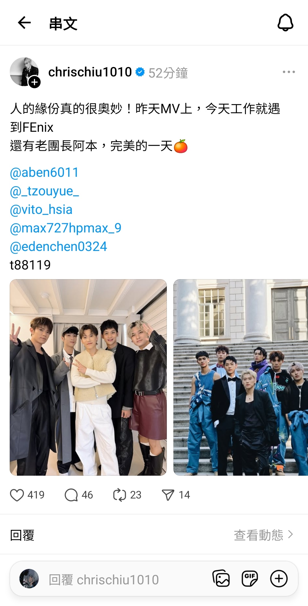Open the @aben6011 mention link
The image size is (308, 606).
pyautogui.click(x=44, y=173)
